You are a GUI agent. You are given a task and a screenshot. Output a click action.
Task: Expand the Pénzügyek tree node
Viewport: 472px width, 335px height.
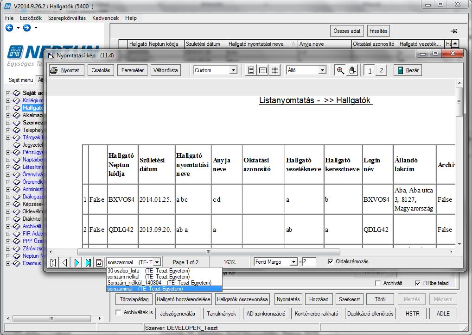tap(8, 152)
